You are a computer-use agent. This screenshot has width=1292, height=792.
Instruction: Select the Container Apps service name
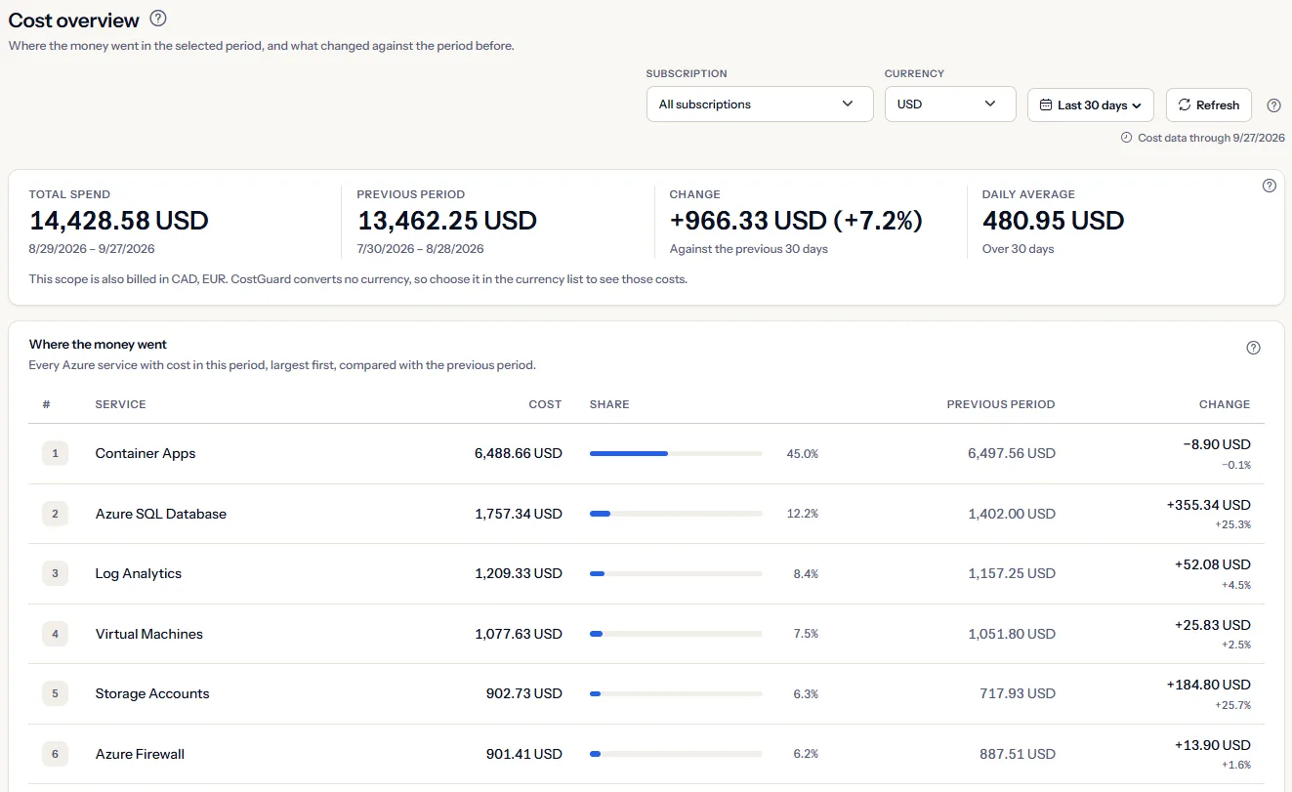click(x=146, y=453)
